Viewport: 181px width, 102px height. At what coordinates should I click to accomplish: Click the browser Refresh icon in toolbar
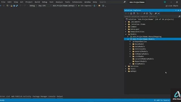tap(94, 6)
